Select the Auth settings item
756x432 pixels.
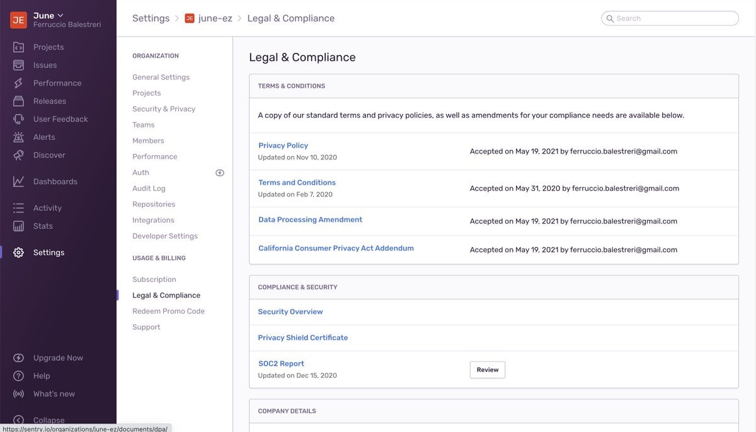140,173
